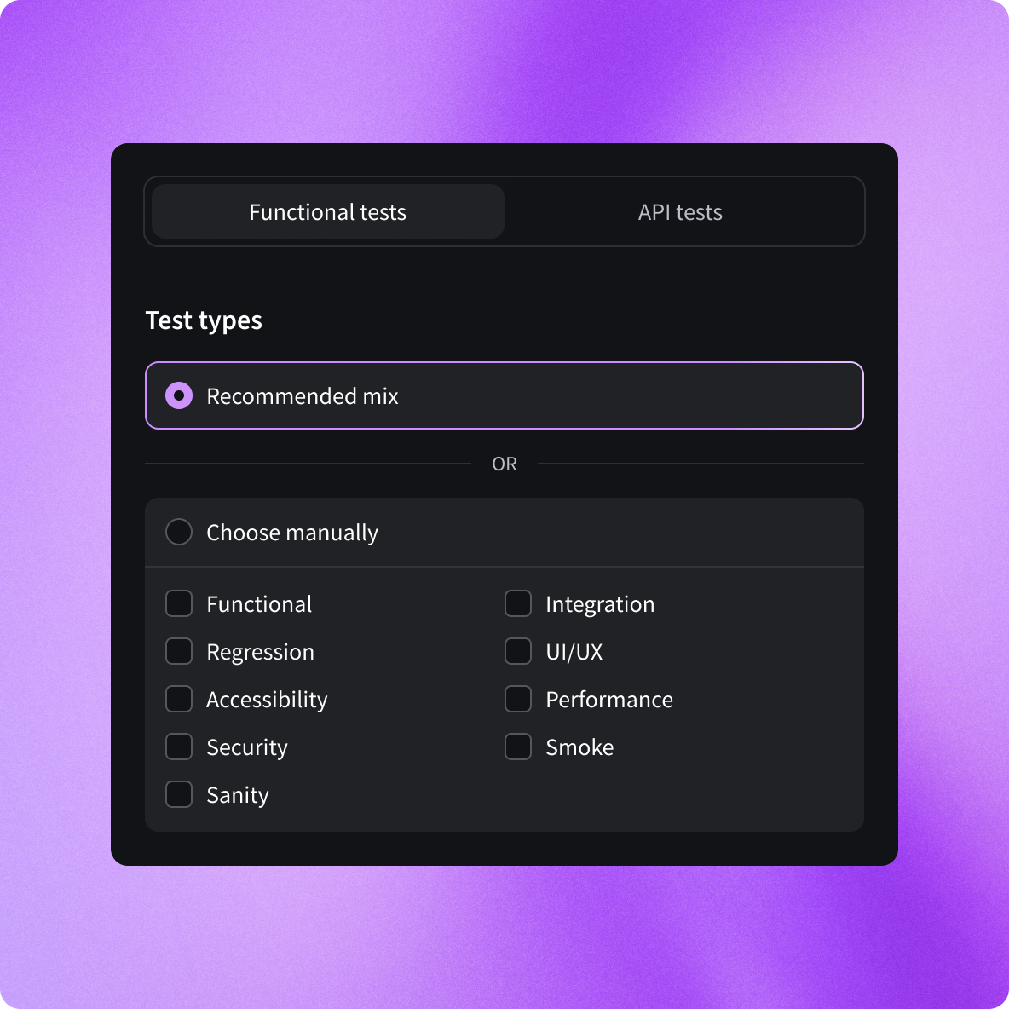Turn on Performance testing
Viewport: 1009px width, 1009px height.
[x=518, y=699]
